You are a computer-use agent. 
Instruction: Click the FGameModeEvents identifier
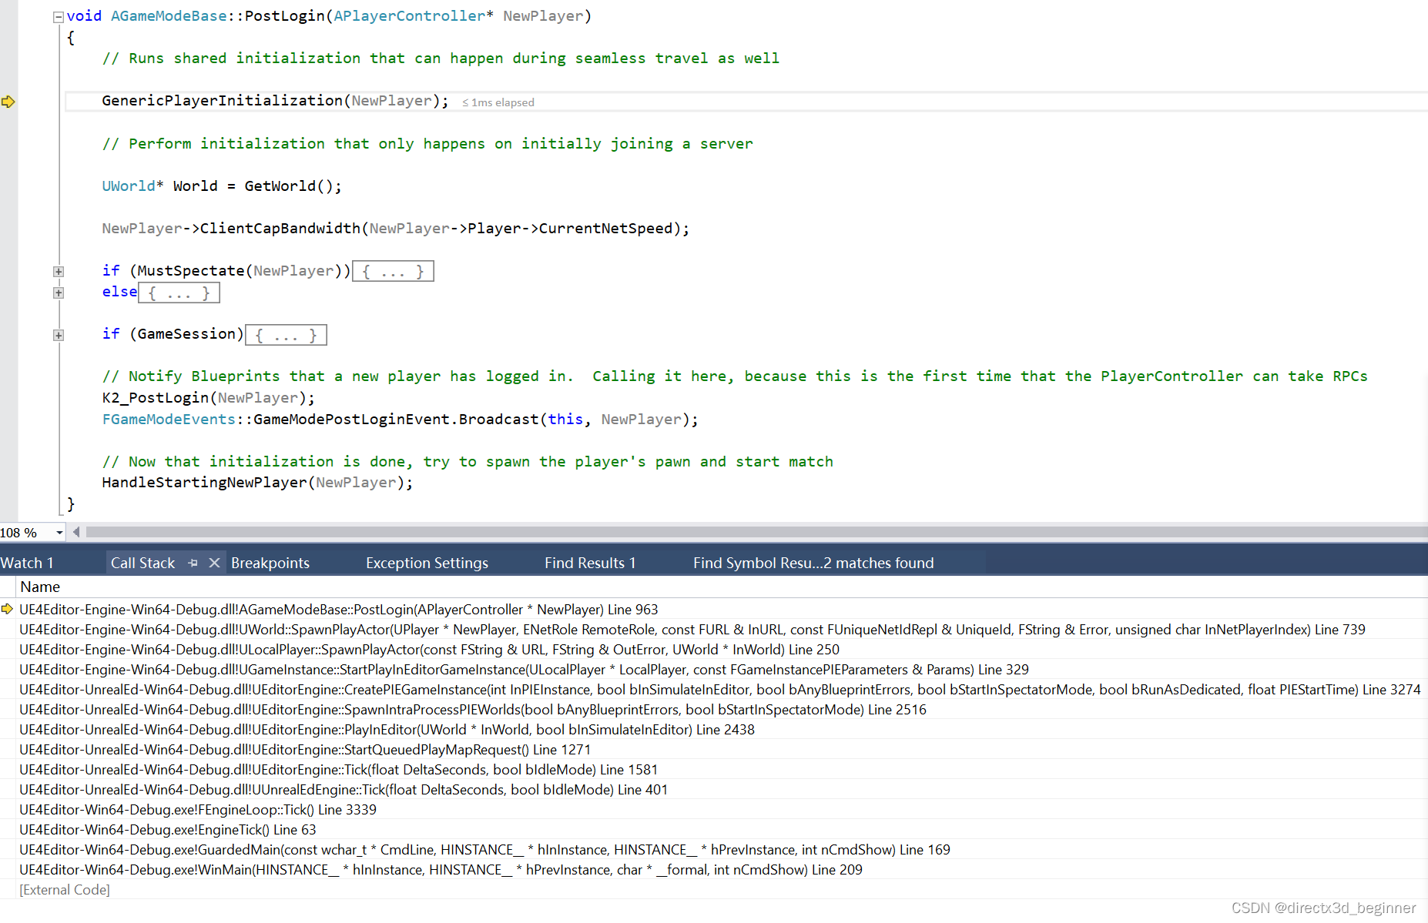tap(169, 420)
